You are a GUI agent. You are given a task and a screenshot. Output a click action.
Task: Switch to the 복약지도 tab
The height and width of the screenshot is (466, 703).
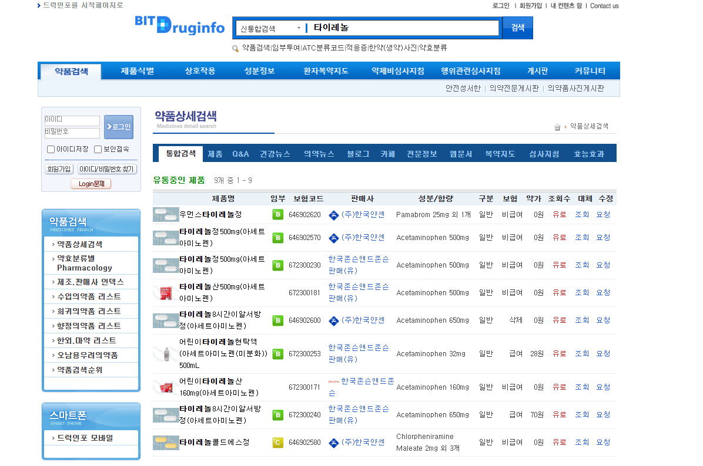[500, 154]
